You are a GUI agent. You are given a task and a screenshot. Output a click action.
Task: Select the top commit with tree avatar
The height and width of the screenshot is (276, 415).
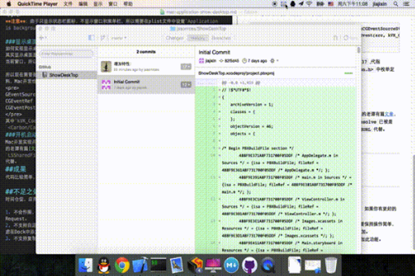pyautogui.click(x=146, y=66)
